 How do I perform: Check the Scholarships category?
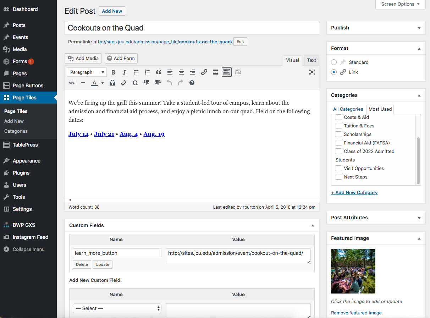coord(338,134)
